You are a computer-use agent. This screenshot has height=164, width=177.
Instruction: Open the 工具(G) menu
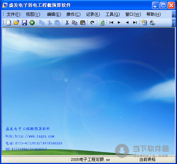(x=112, y=14)
